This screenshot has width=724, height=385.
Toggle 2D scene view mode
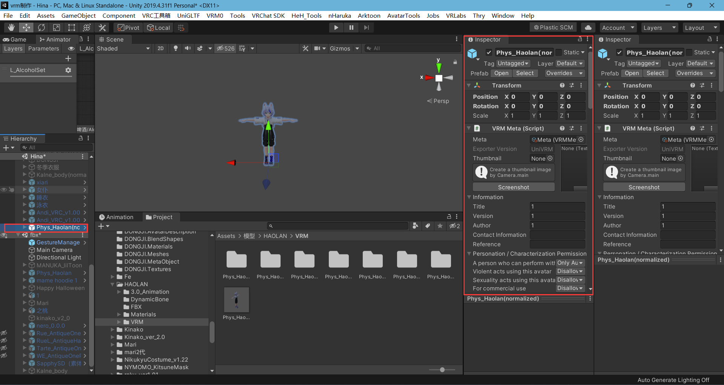[x=161, y=48]
